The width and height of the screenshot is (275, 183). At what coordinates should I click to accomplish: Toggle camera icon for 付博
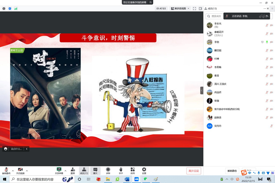click(x=272, y=59)
